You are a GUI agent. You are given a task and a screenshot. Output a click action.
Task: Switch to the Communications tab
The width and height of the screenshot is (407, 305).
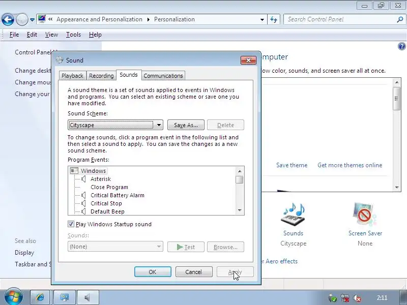click(163, 76)
